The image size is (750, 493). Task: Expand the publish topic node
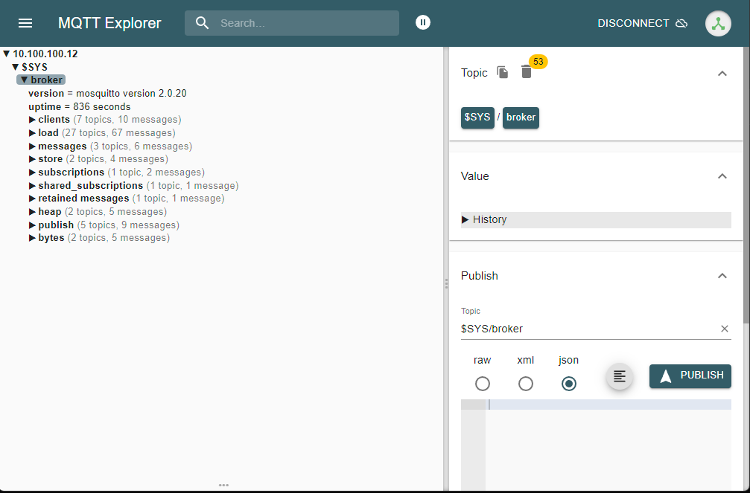coord(32,225)
